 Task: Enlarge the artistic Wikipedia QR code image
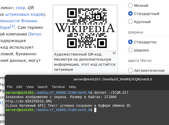(85, 28)
